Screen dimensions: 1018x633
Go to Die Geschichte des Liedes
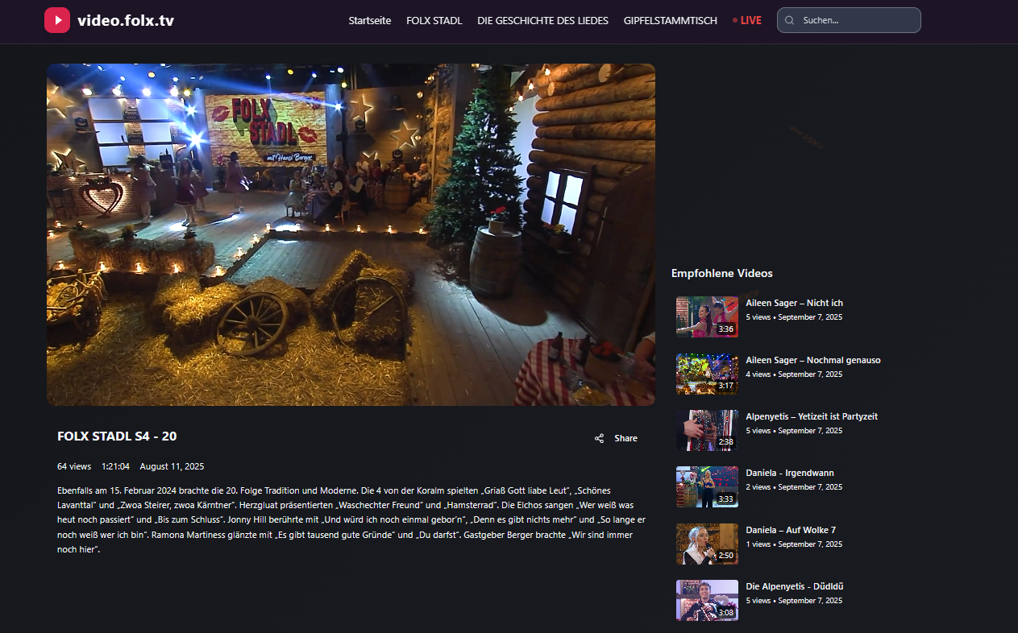coord(542,21)
